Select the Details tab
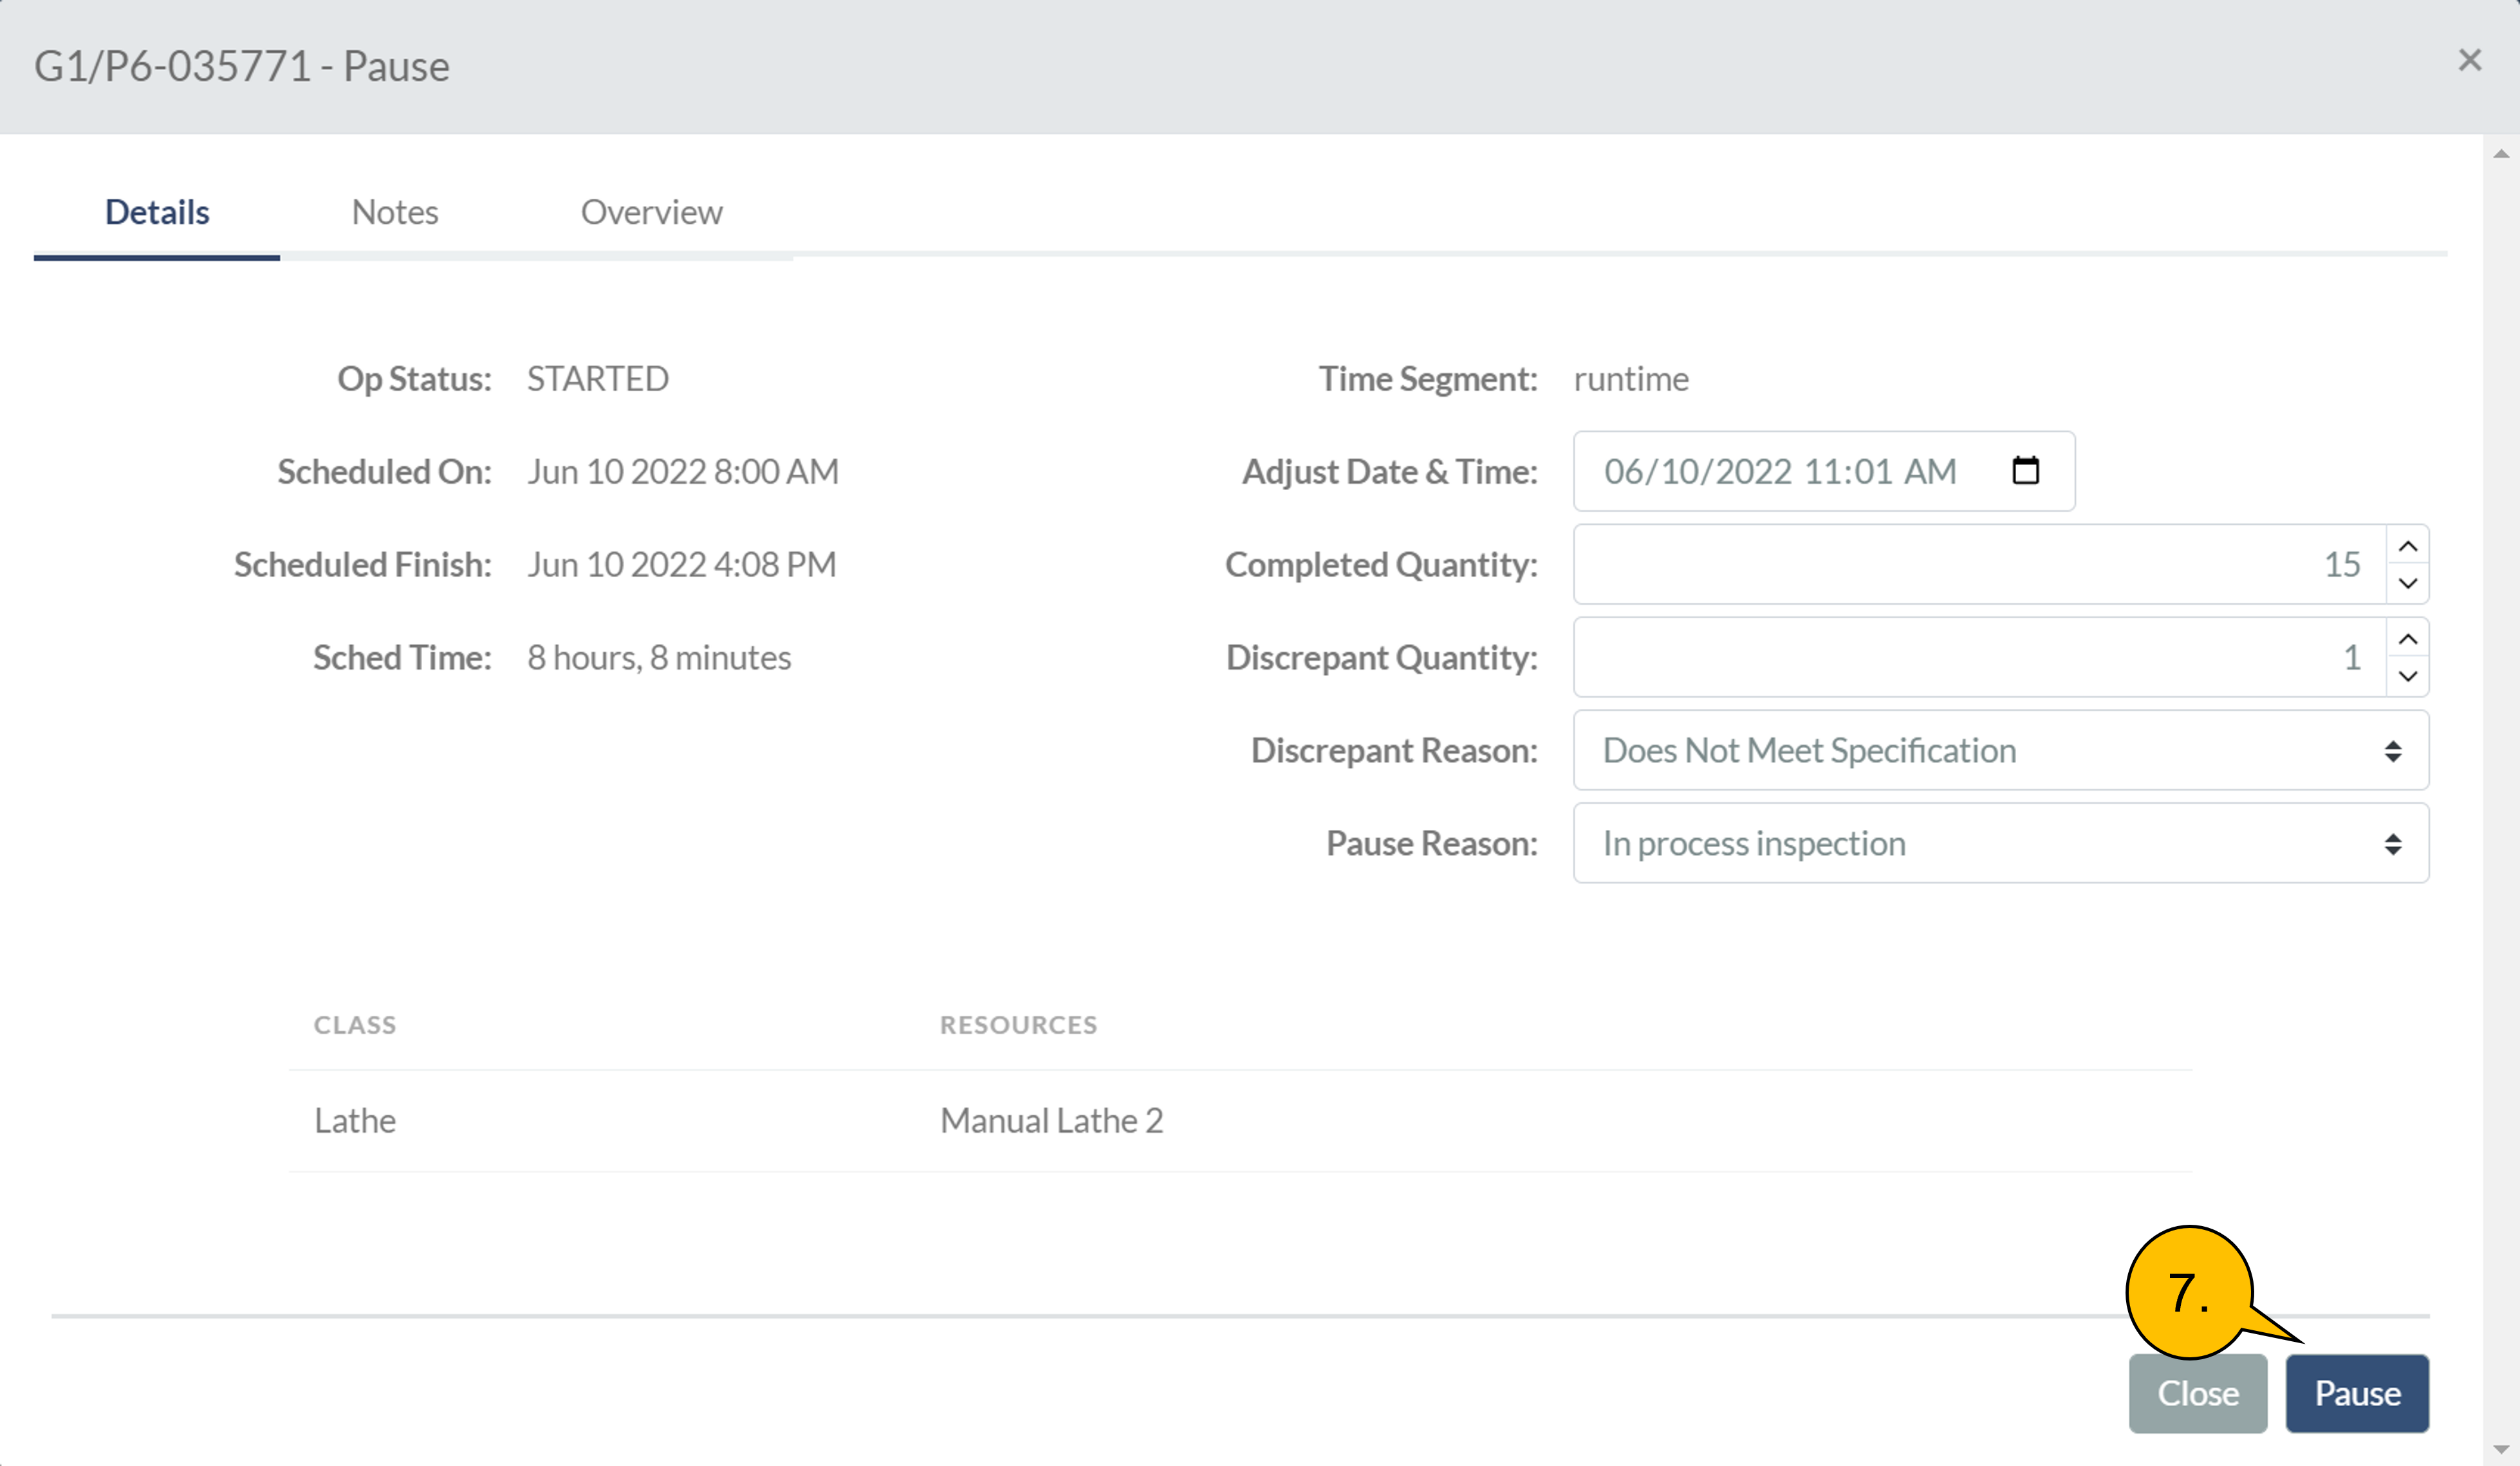The height and width of the screenshot is (1466, 2520). coord(157,213)
